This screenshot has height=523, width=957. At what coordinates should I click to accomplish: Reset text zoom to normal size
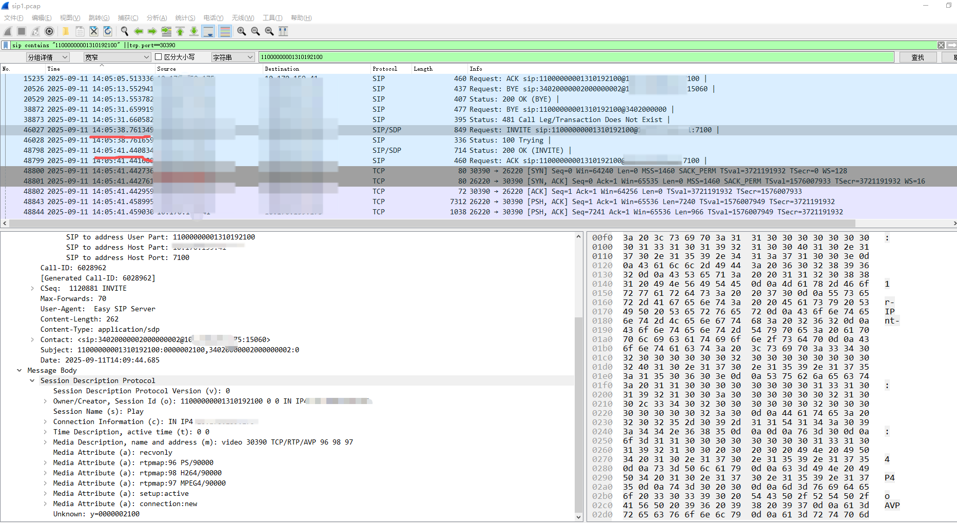click(x=269, y=31)
